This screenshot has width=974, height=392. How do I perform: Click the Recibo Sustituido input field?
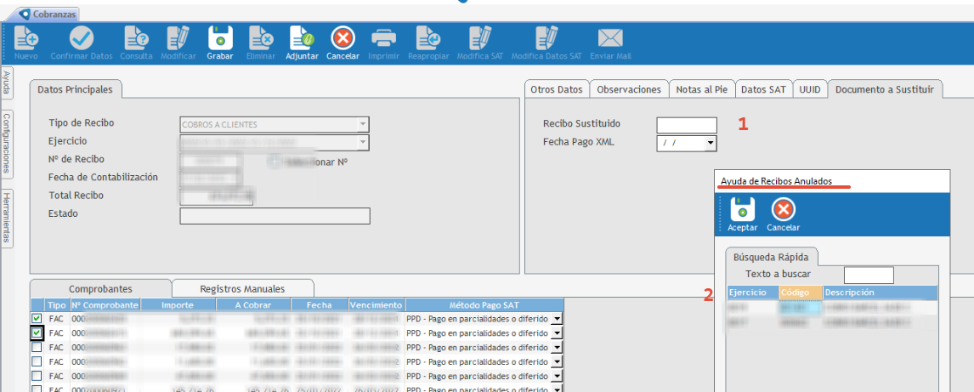click(x=687, y=125)
